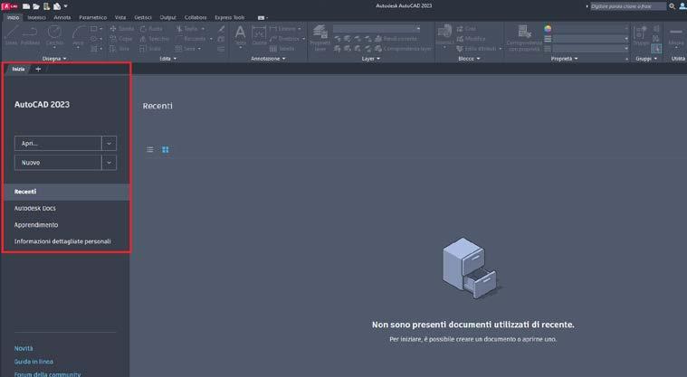Select the Tabella tool
The image size is (687, 377).
click(282, 49)
